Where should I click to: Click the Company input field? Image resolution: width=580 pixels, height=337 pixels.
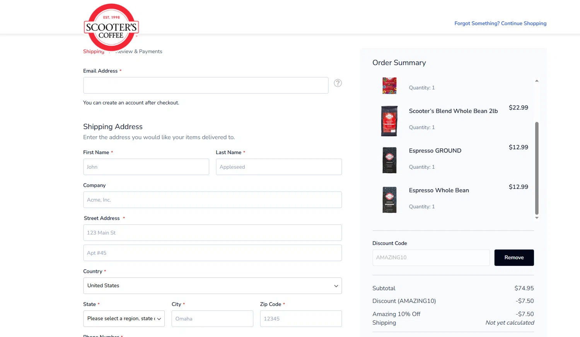click(212, 200)
